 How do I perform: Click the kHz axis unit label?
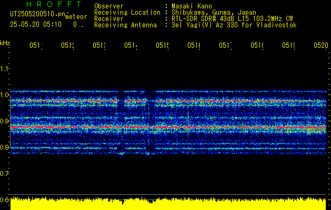[x=5, y=43]
